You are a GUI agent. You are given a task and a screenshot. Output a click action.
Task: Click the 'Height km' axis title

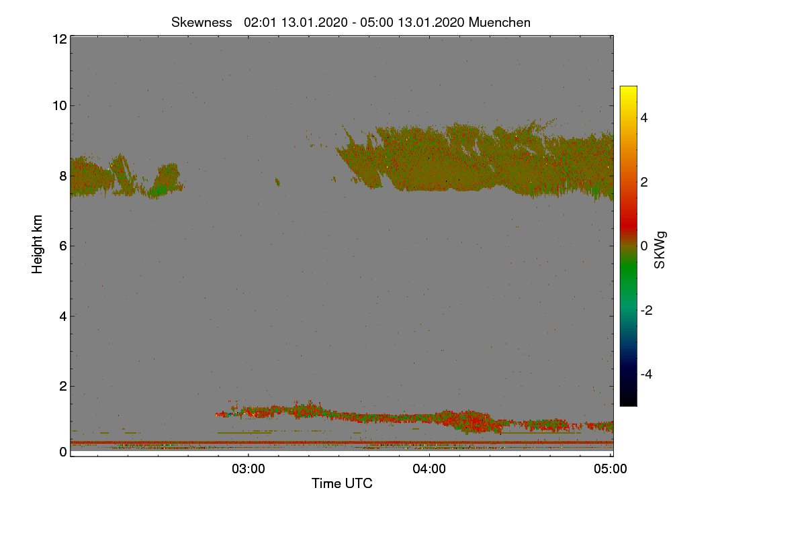tap(38, 244)
